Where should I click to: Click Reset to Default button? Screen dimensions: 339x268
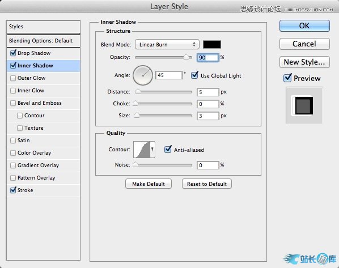tap(207, 184)
